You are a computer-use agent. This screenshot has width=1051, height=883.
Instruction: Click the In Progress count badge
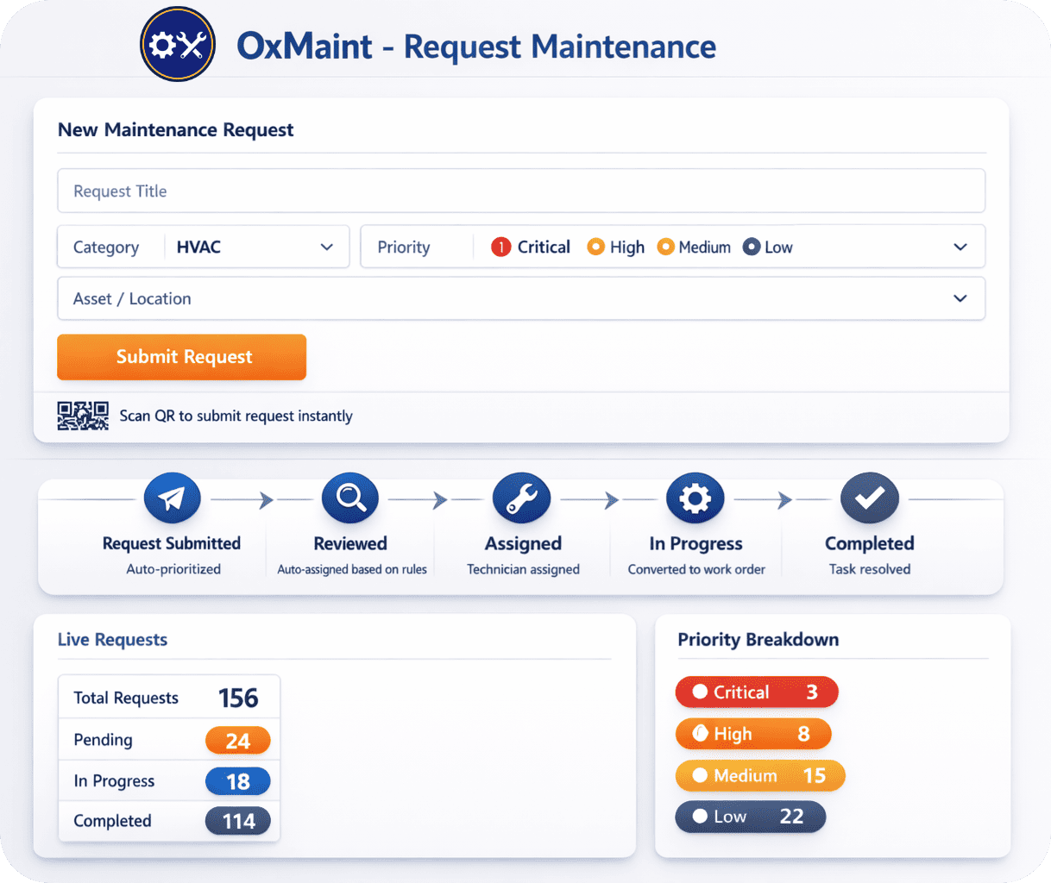[237, 781]
